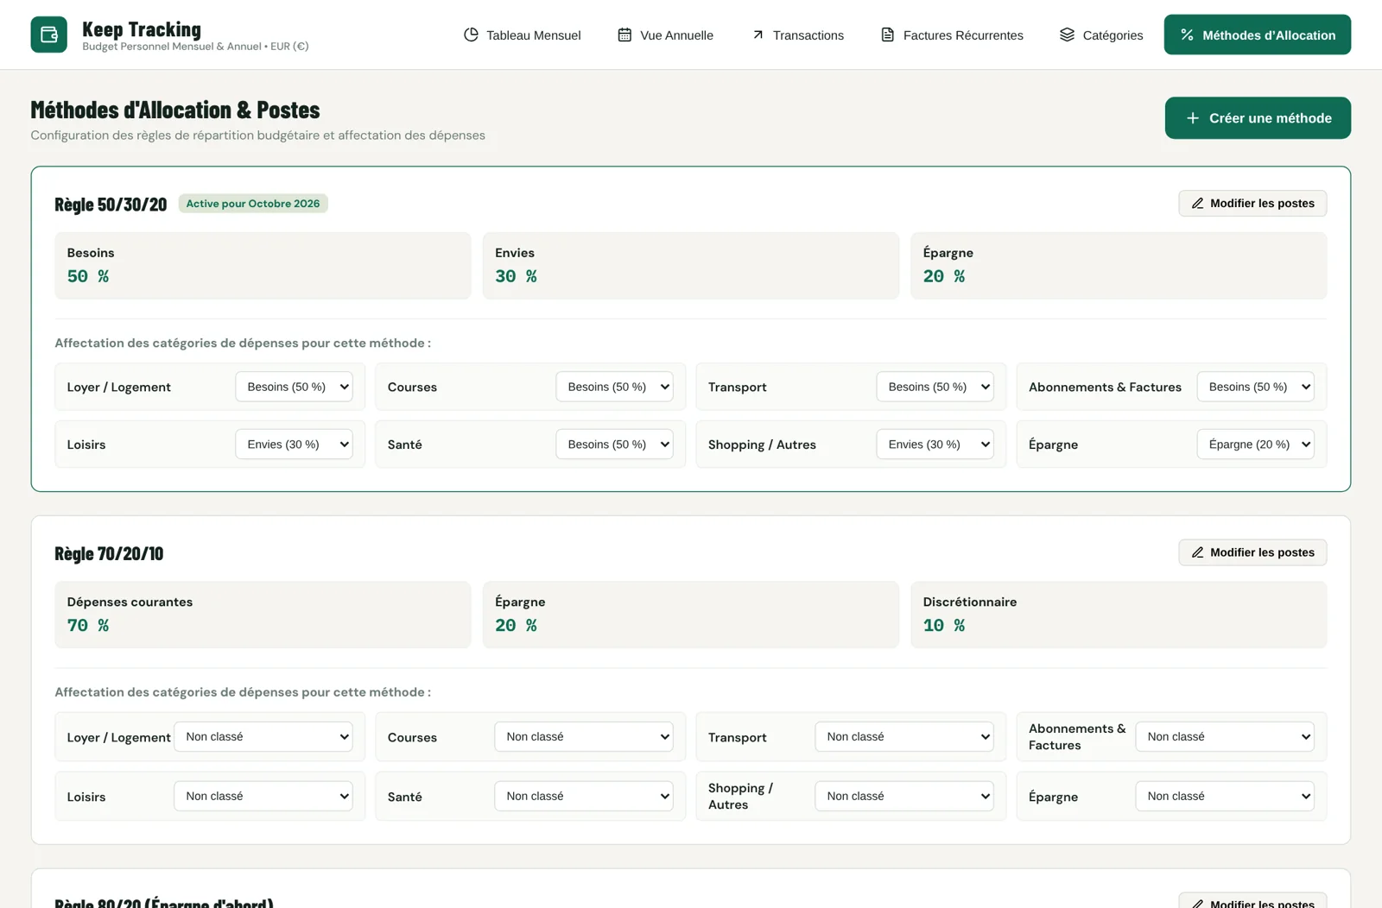Modify postes of Règle 50/30/20
The width and height of the screenshot is (1382, 908).
coord(1252,204)
